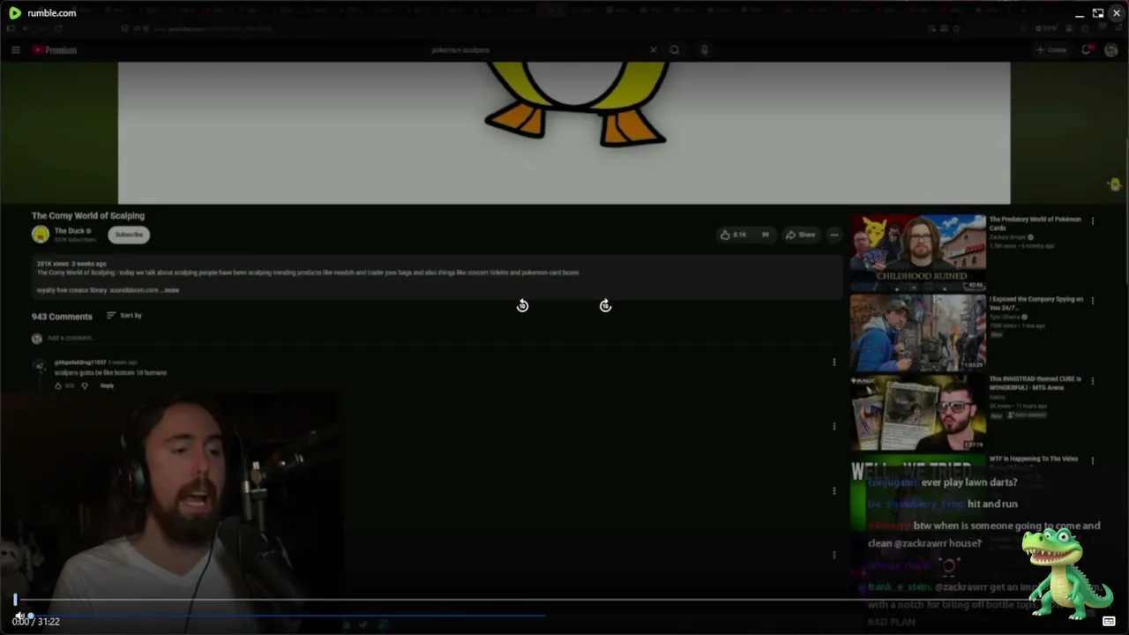
Task: Subscribe to The Duck channel
Action: (129, 235)
